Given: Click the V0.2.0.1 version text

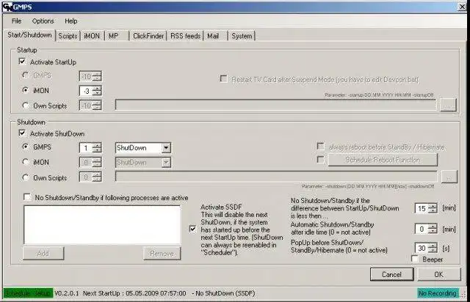Looking at the screenshot, I should [67, 293].
